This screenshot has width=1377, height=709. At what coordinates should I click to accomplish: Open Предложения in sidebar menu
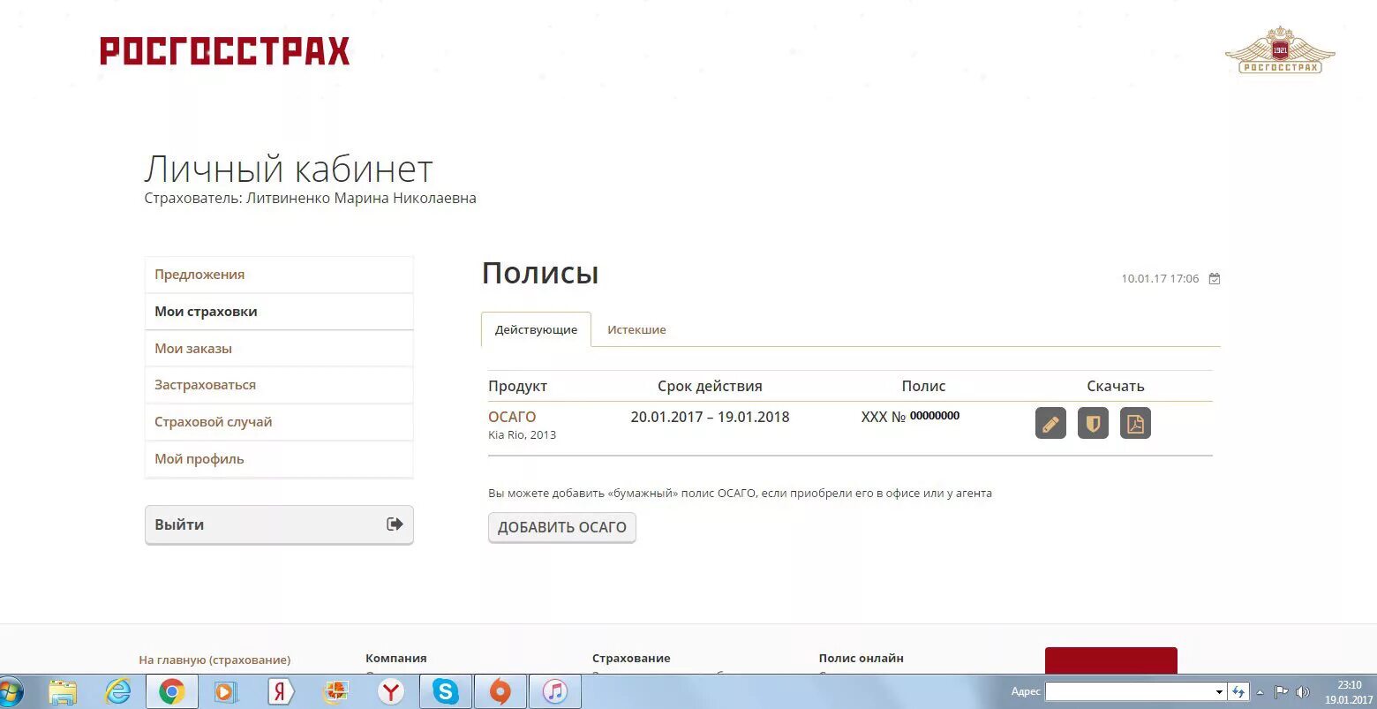pos(279,275)
